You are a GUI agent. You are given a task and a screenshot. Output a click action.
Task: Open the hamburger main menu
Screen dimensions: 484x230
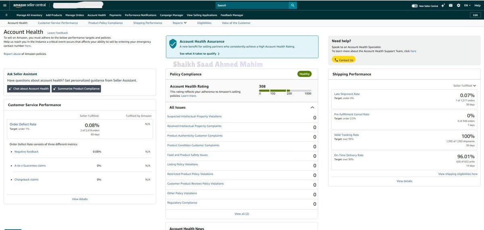click(x=5, y=6)
